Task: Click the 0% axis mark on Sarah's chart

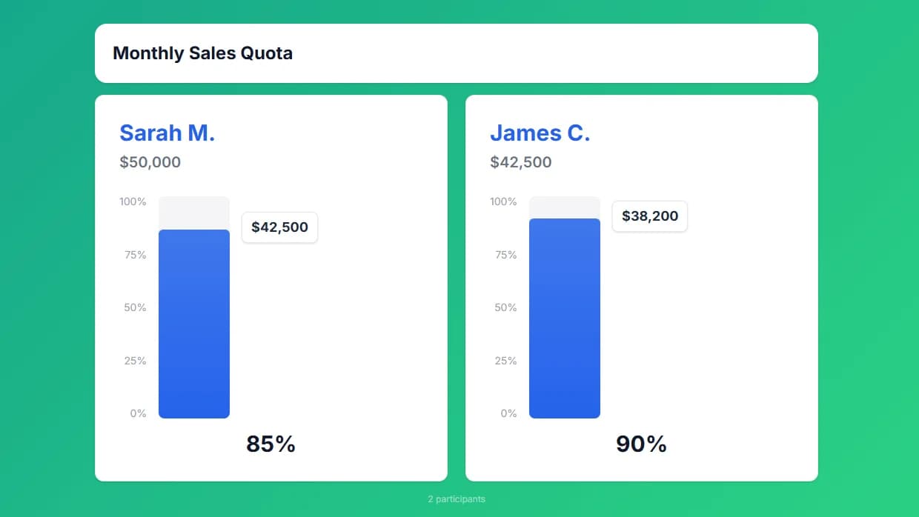Action: pyautogui.click(x=138, y=413)
